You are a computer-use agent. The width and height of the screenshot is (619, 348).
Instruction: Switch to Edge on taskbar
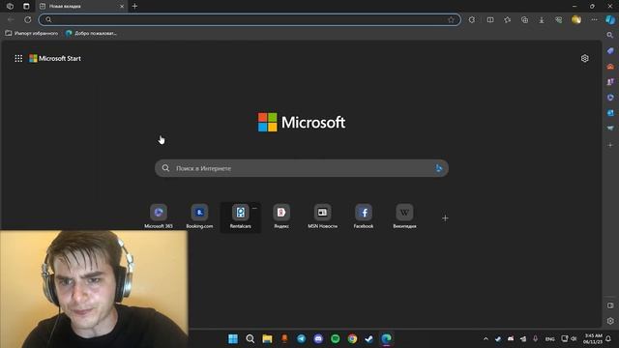point(386,338)
